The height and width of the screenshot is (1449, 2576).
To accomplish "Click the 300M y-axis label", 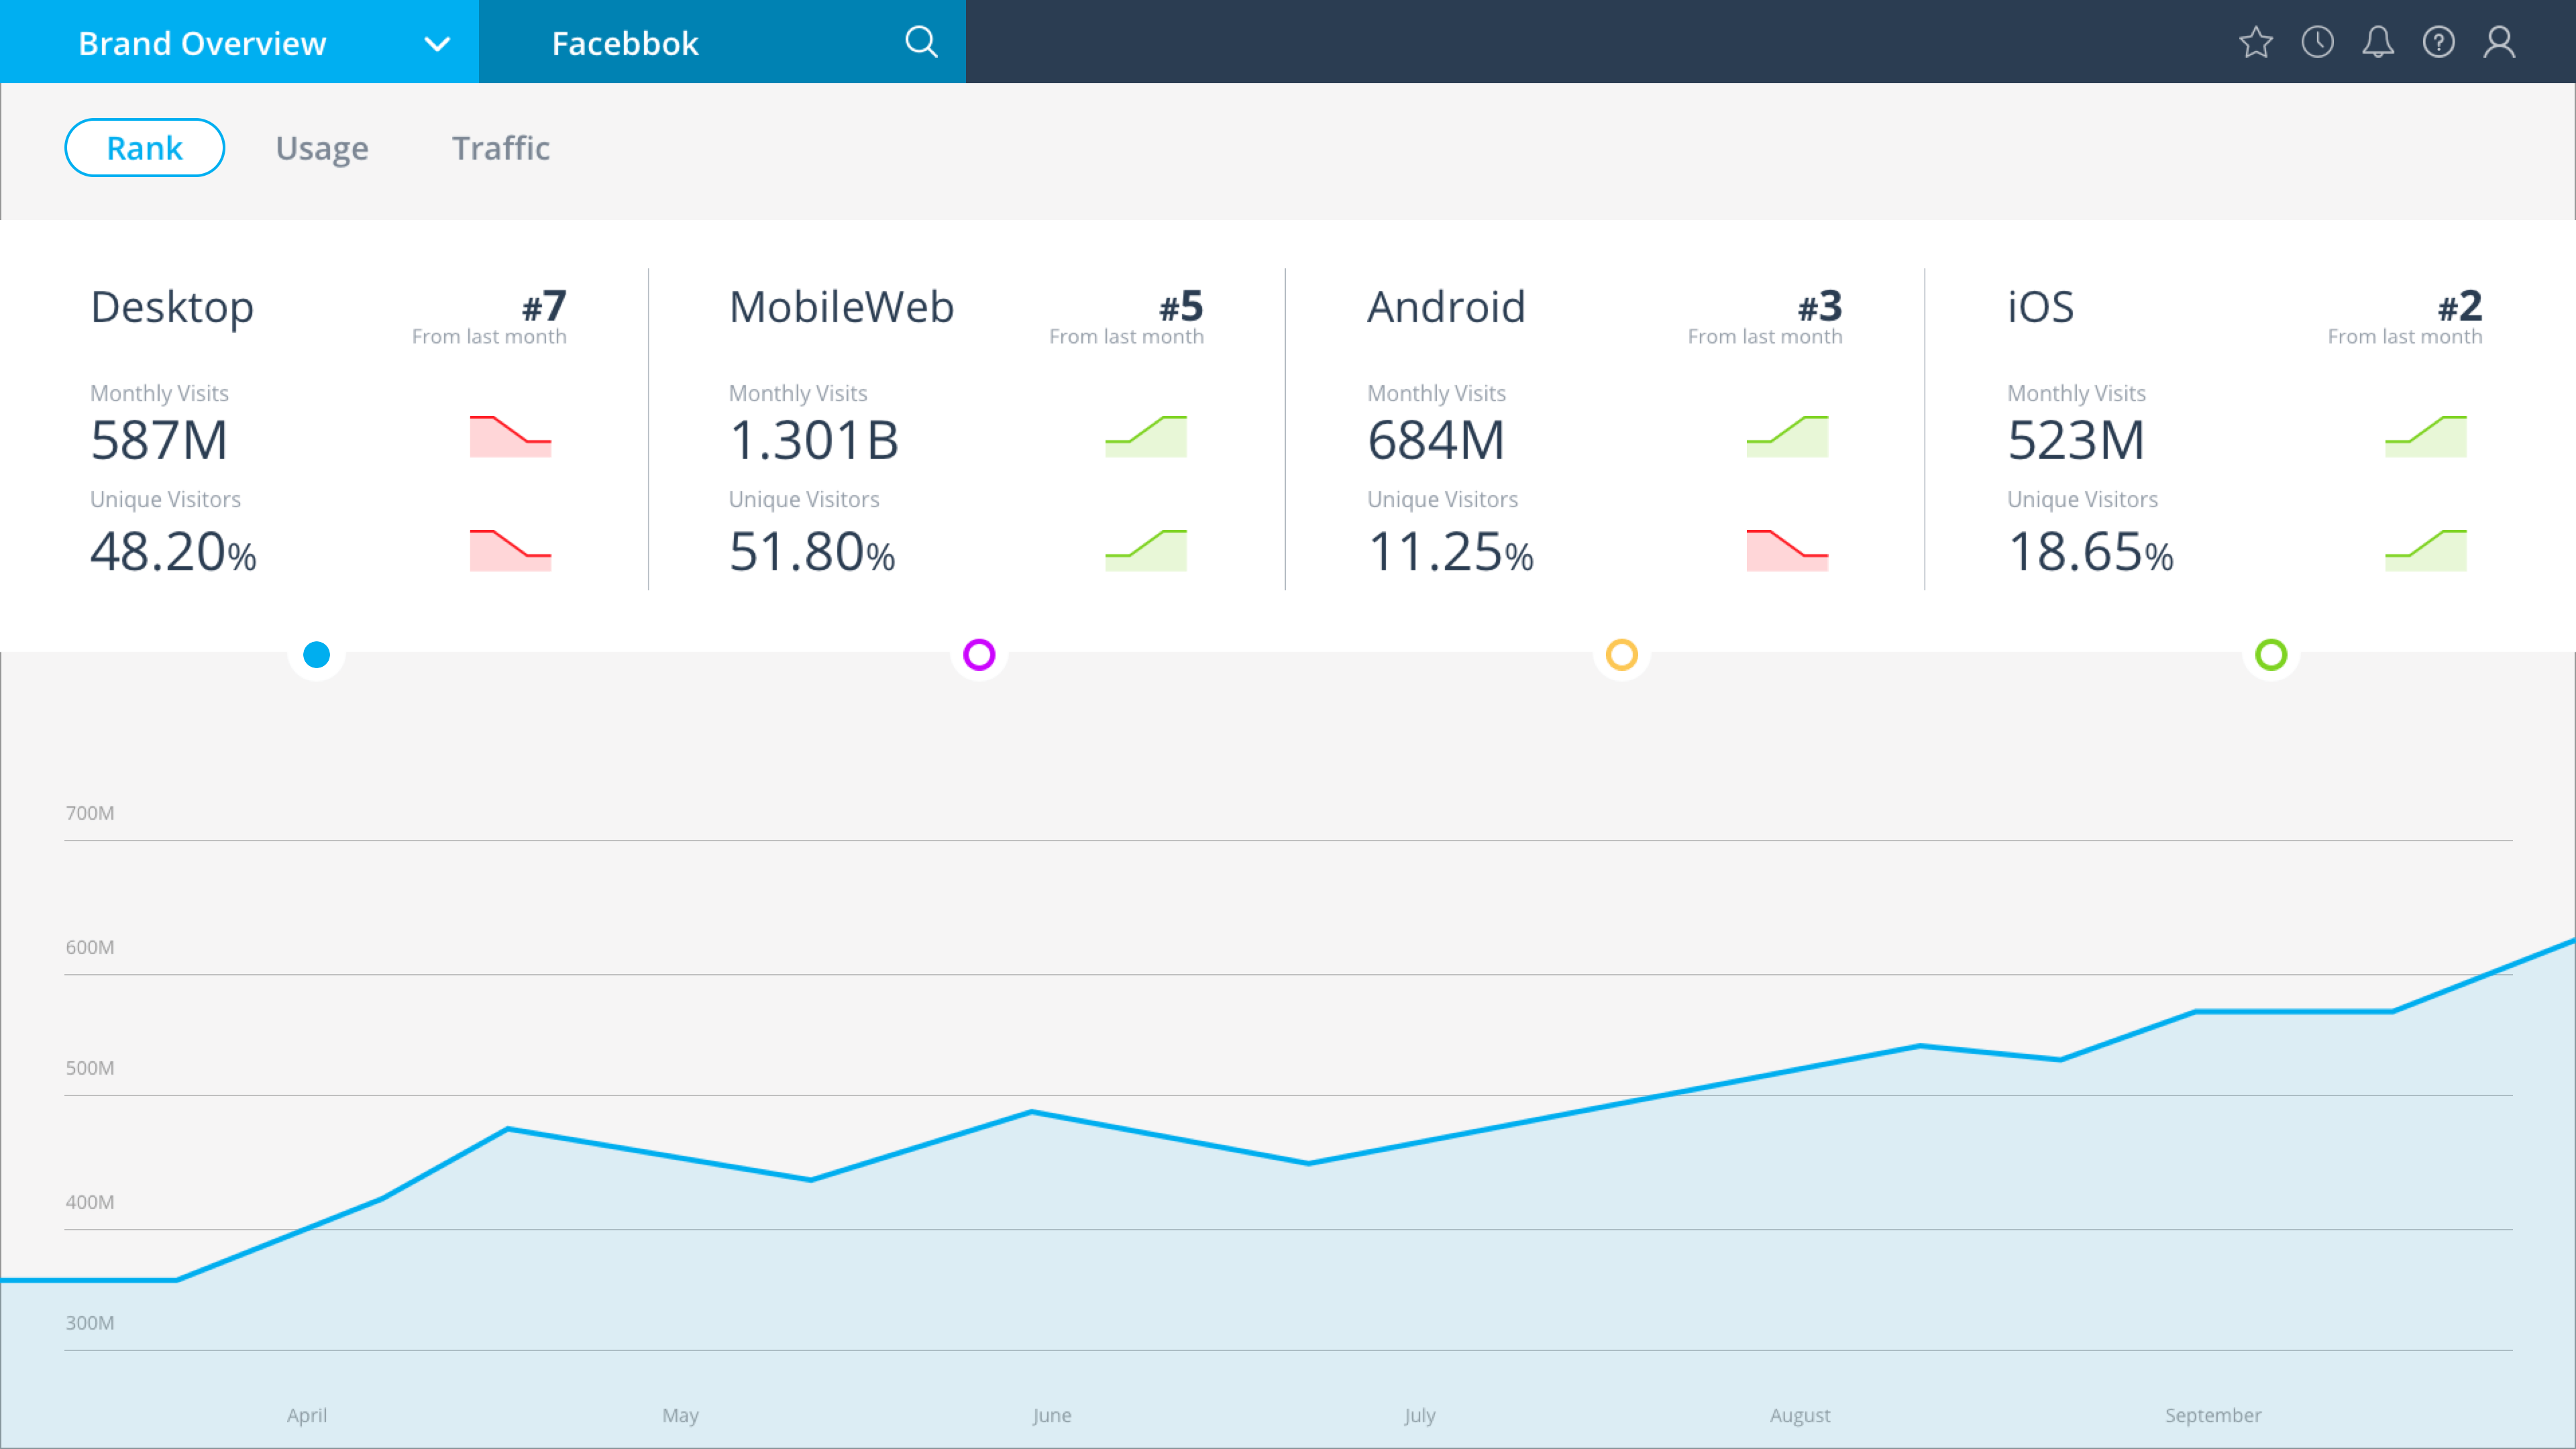I will pyautogui.click(x=90, y=1323).
